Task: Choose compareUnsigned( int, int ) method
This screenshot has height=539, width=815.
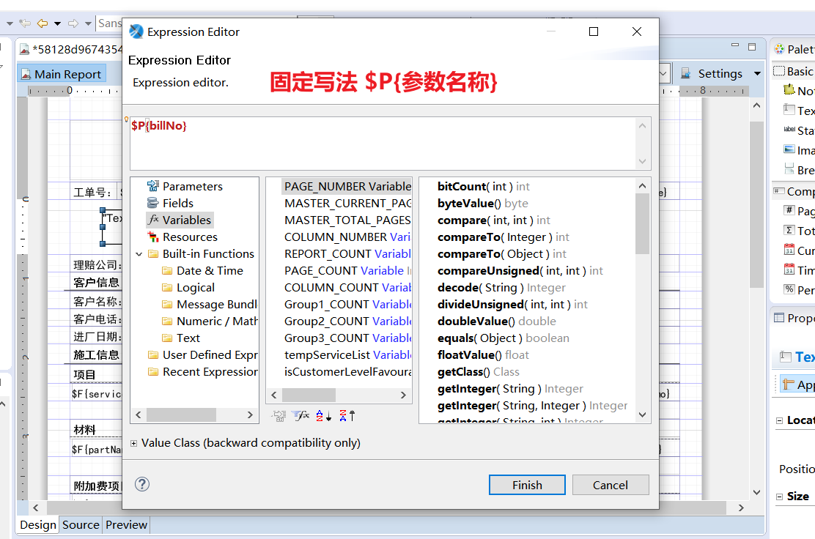Action: (520, 270)
